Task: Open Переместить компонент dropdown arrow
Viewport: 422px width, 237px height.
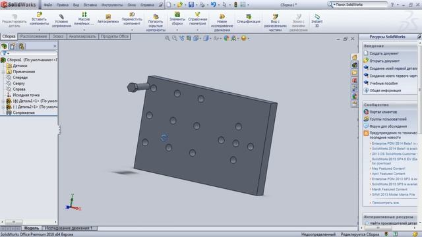Action: (132, 30)
